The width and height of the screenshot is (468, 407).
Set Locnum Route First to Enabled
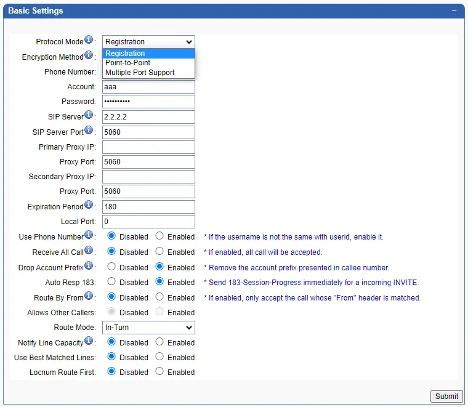click(x=159, y=371)
